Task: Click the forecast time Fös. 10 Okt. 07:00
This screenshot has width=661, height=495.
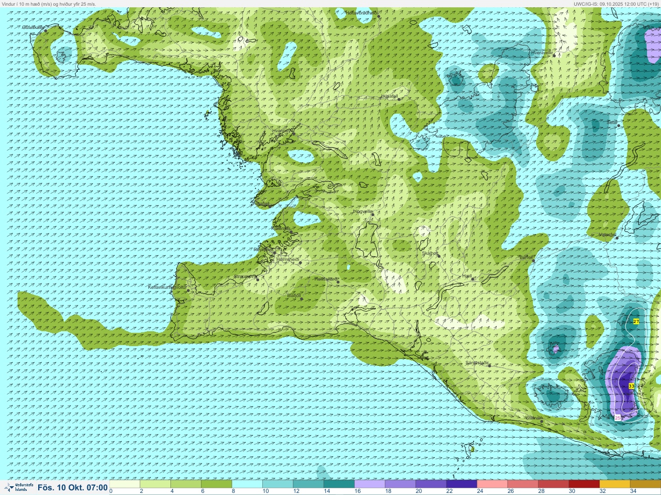Action: point(73,488)
